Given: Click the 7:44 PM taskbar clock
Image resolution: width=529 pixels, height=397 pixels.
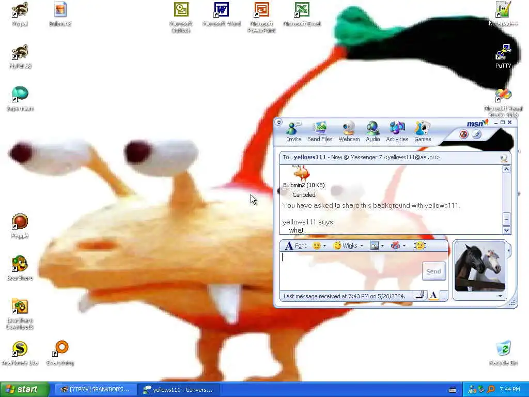Looking at the screenshot, I should tap(509, 390).
